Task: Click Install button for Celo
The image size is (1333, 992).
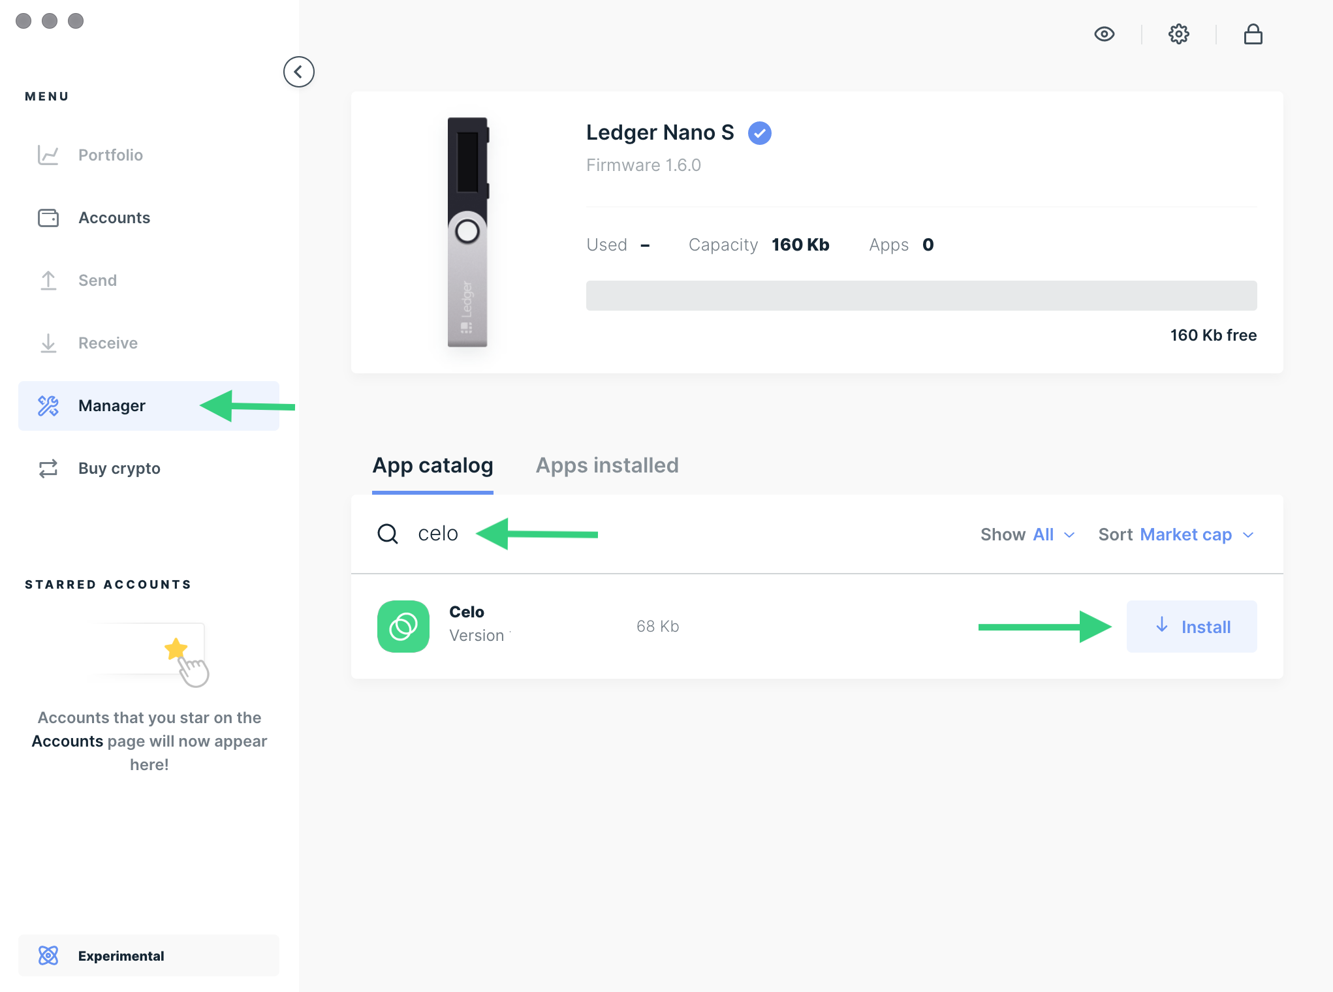Action: point(1191,627)
